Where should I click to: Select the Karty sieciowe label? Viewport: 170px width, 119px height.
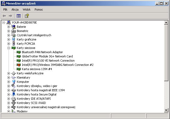[26, 48]
